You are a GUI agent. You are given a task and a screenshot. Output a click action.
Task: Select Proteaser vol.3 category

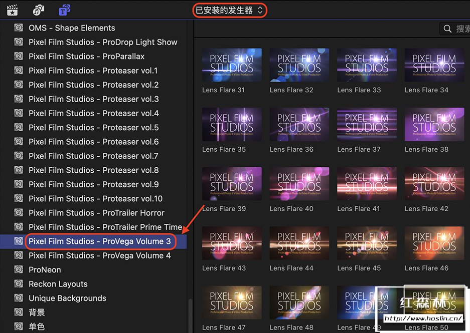(x=93, y=99)
